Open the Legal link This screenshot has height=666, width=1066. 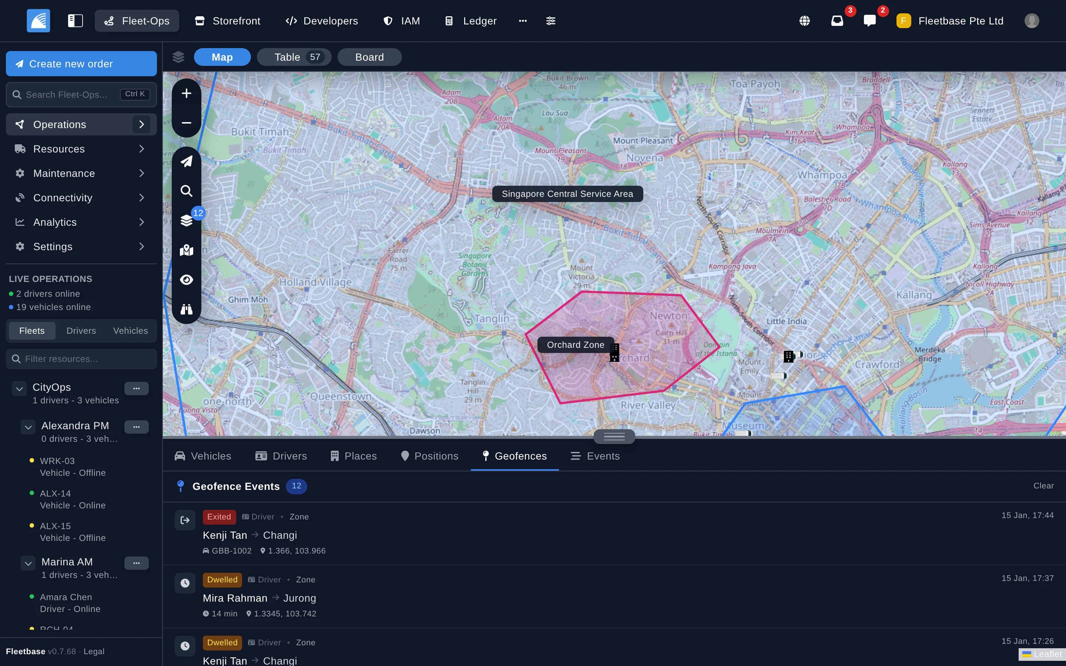[94, 652]
